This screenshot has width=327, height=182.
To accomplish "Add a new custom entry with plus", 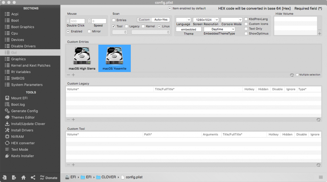I will (x=73, y=75).
